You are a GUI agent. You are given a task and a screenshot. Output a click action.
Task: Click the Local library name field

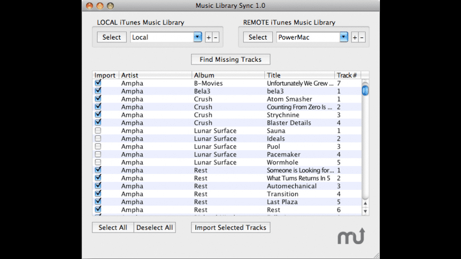[x=162, y=37]
